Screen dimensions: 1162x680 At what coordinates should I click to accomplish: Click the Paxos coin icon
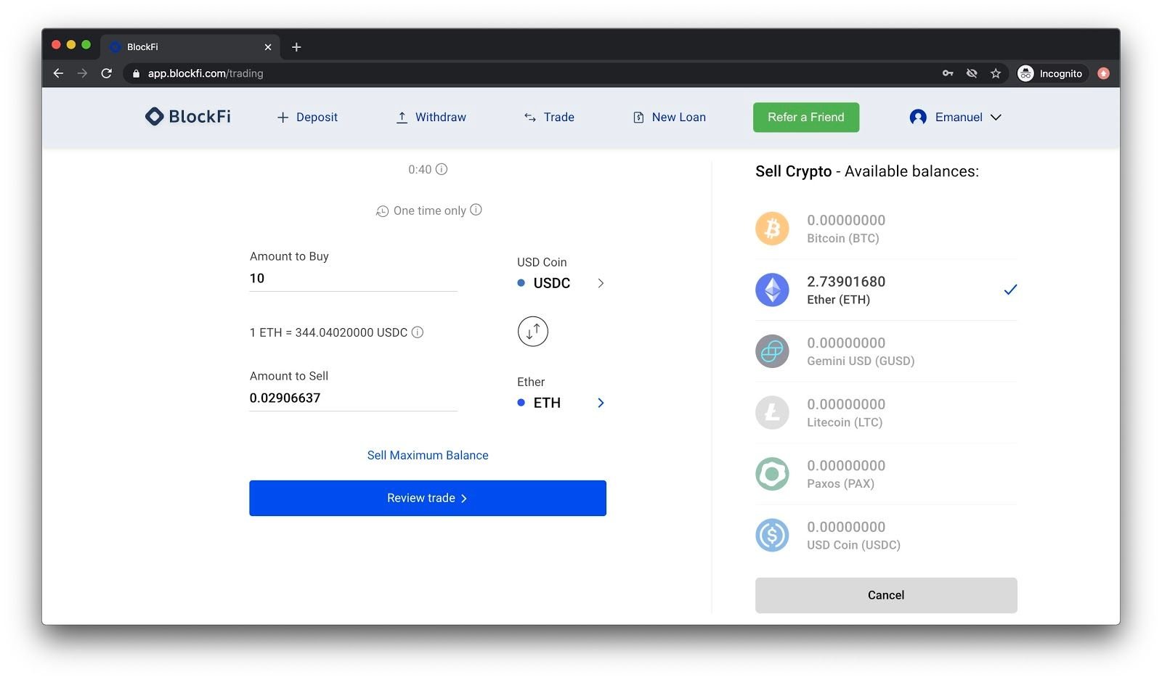coord(772,474)
